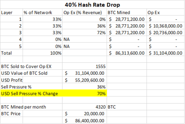Click the 'Sell Pressure %' label
The width and height of the screenshot is (185, 124).
pos(16,87)
